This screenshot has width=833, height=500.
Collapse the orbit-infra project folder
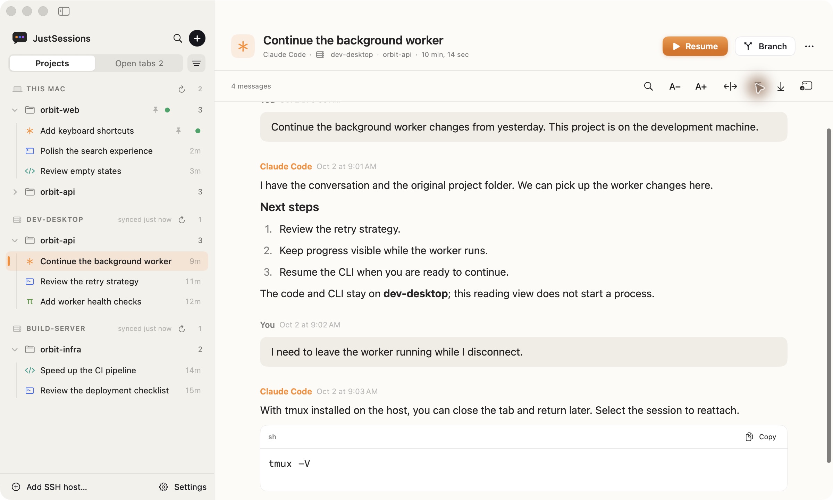[15, 350]
